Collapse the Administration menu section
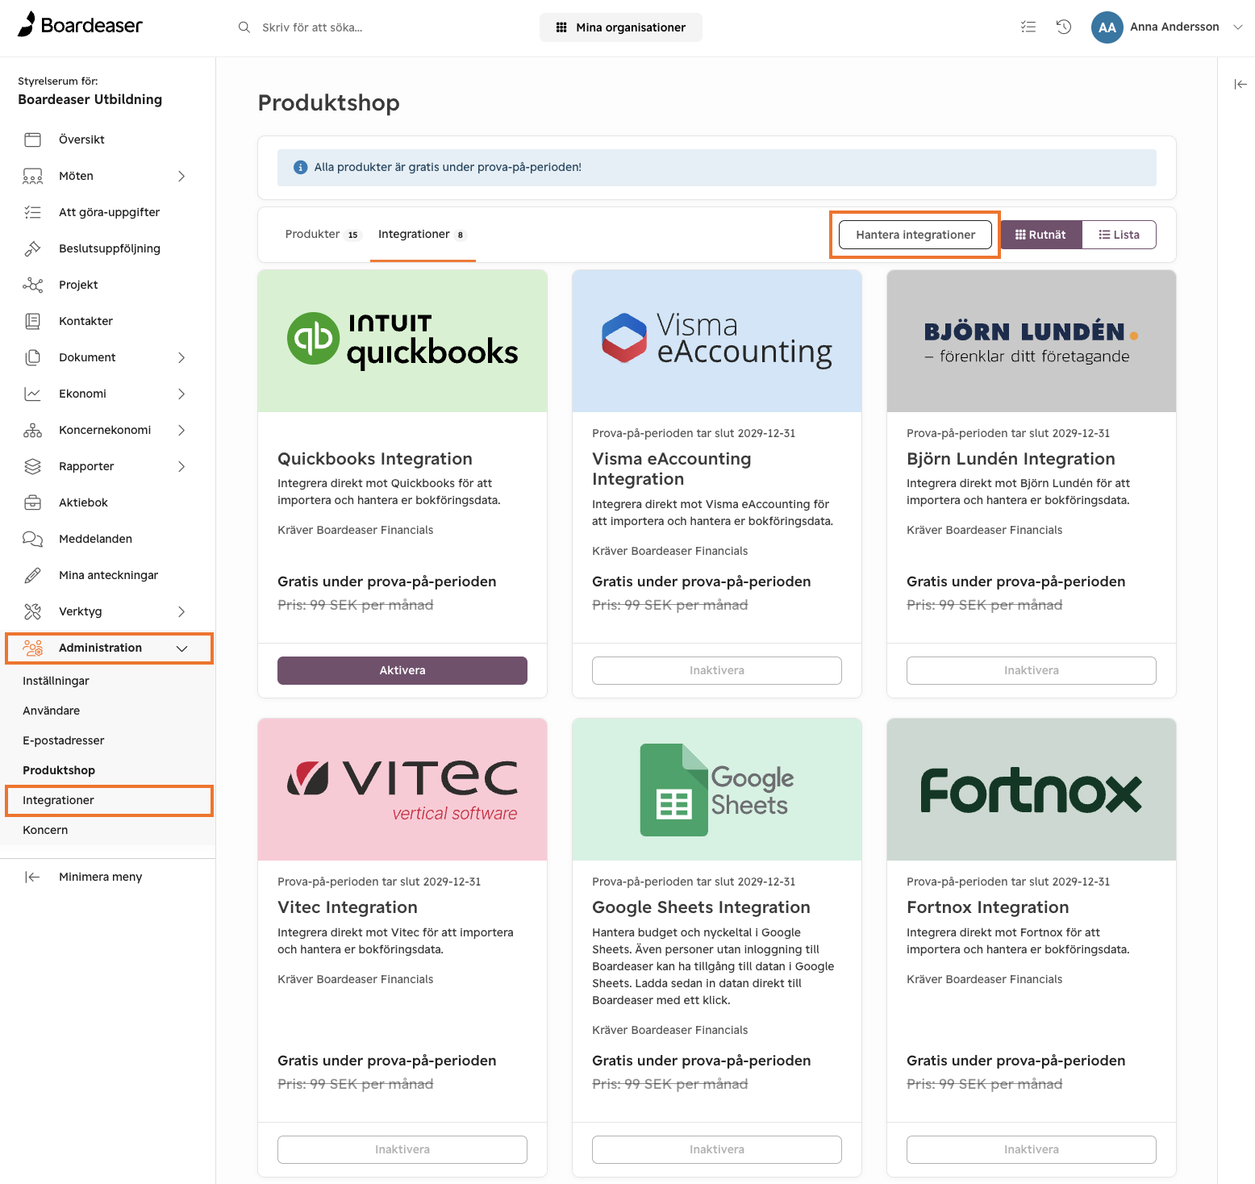The image size is (1255, 1184). [x=181, y=648]
